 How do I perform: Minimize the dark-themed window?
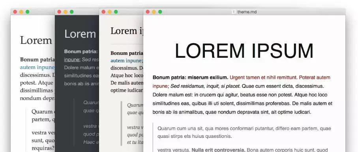(x=65, y=12)
